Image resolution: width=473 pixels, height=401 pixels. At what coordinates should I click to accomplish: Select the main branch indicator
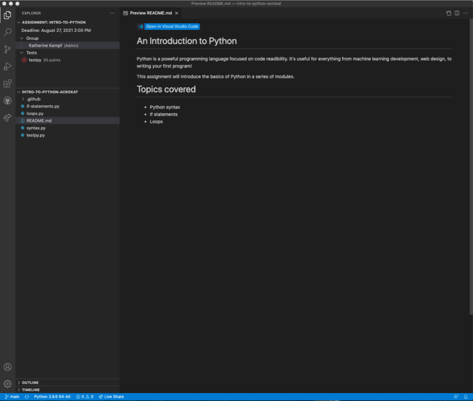[12, 396]
